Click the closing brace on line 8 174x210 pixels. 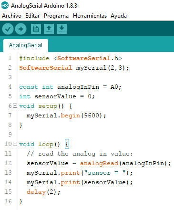[x=21, y=125]
